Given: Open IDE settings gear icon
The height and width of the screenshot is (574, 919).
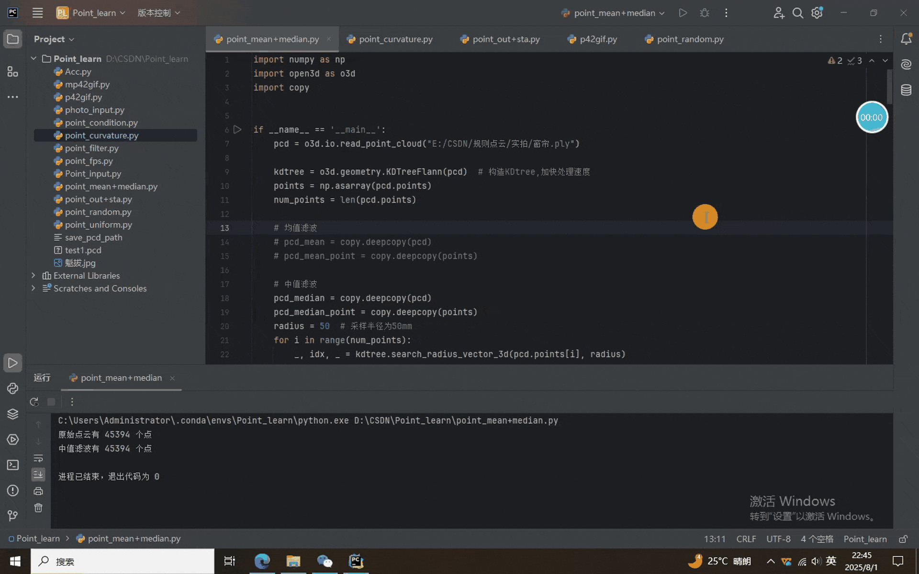Looking at the screenshot, I should pos(817,13).
